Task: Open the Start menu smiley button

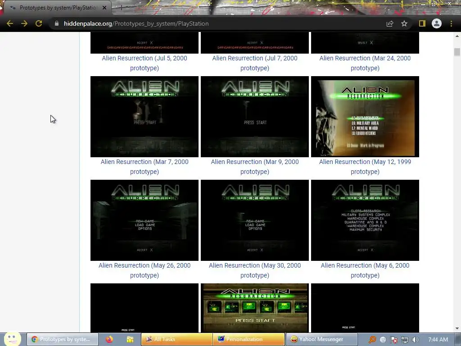Action: (x=12, y=339)
